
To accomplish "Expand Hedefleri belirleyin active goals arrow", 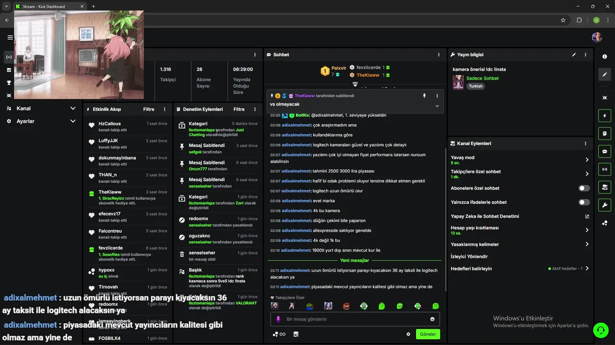I will [x=587, y=268].
